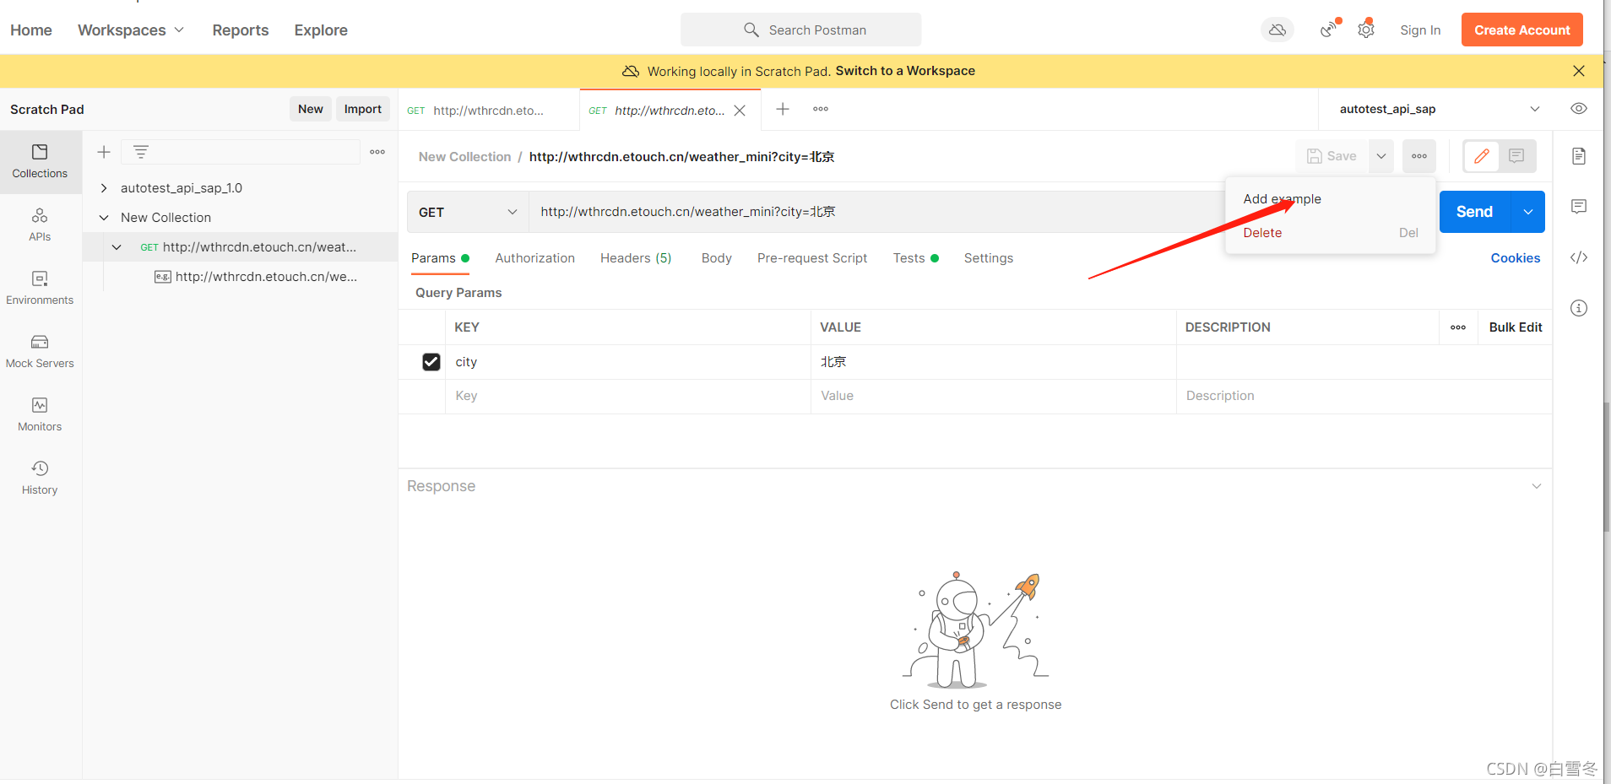Open the Cookies link
Screen dimensions: 1611x784
tap(1515, 258)
